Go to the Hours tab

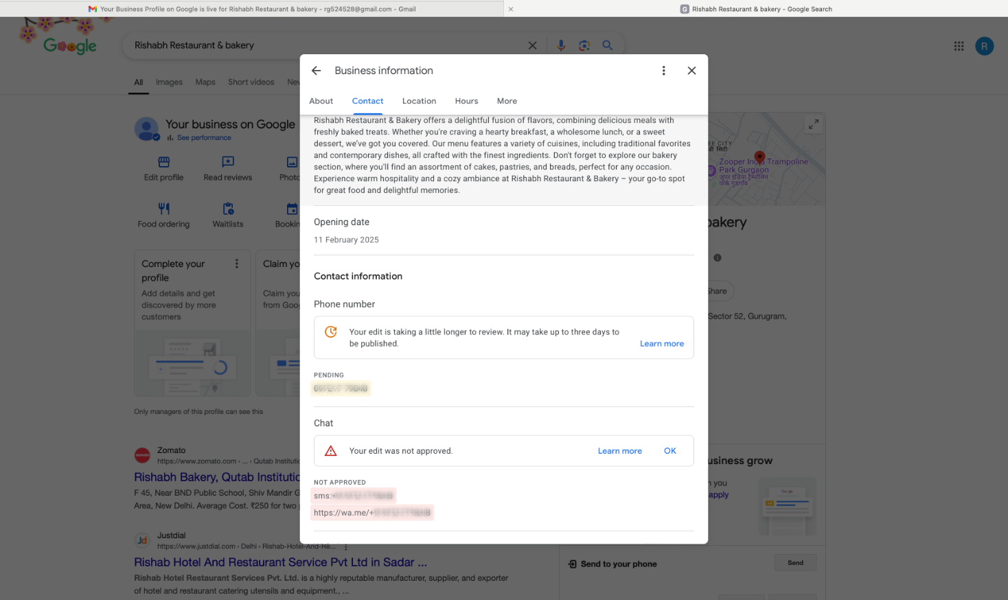[466, 101]
